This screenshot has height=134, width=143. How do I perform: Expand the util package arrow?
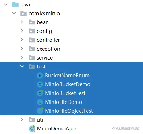(x=22, y=119)
